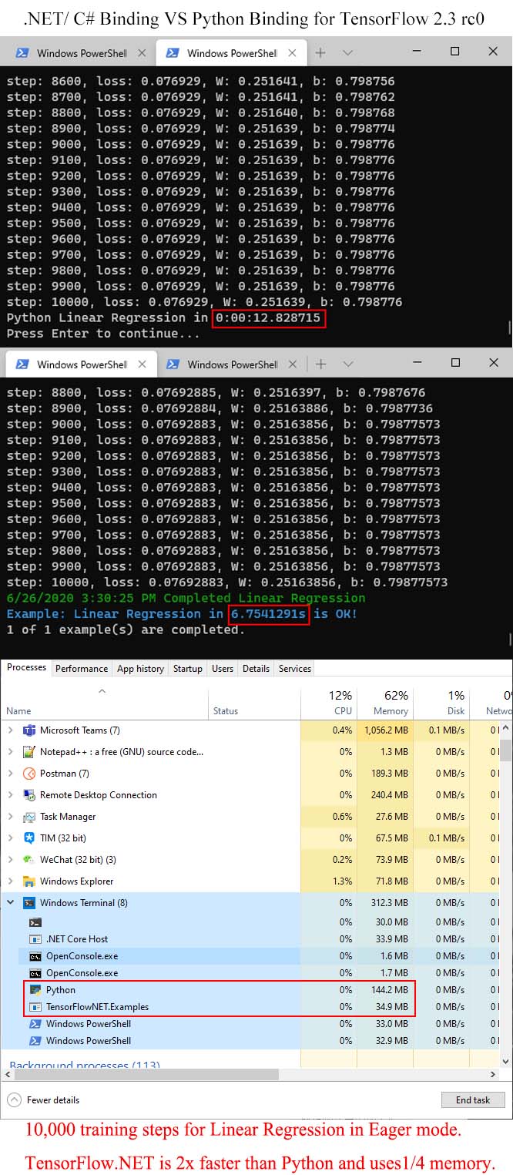
Task: Click the Microsoft Teams icon in process list
Action: tap(29, 730)
